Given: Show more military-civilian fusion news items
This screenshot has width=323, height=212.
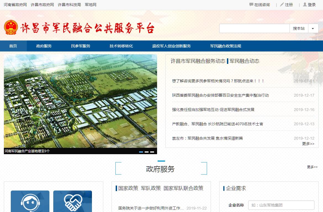Looking at the screenshot, I should click(x=308, y=144).
